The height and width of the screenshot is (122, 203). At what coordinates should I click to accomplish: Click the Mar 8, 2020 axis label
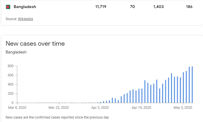point(17,108)
